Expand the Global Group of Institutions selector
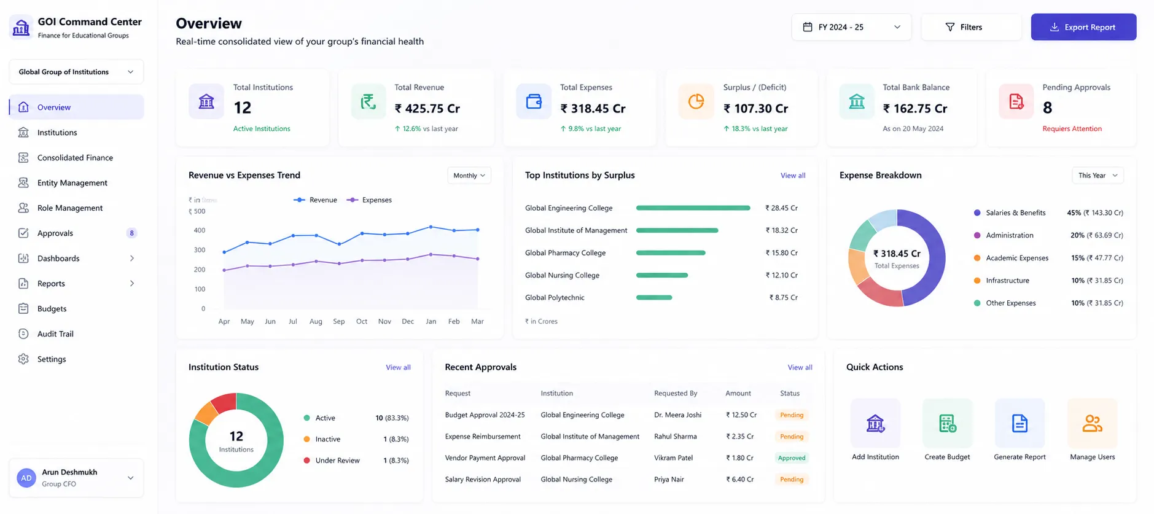Screen dimensions: 1154x514 (76, 72)
